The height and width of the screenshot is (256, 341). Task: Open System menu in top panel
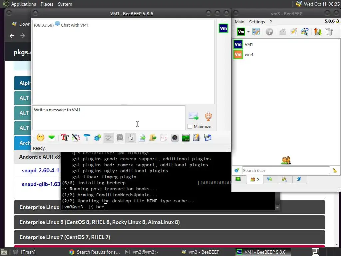point(65,4)
